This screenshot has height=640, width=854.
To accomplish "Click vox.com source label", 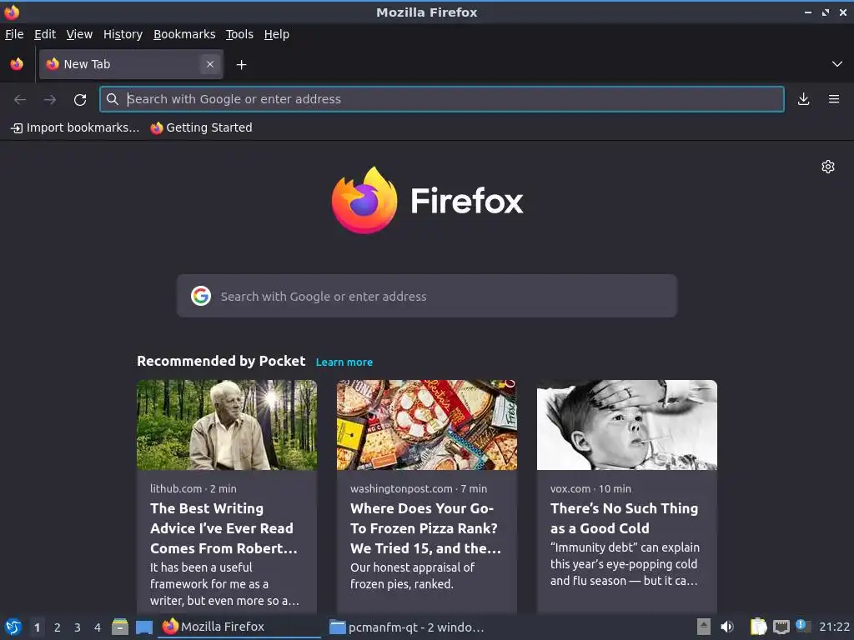I will (x=570, y=488).
